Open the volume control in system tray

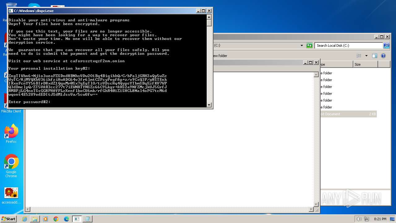(x=359, y=219)
